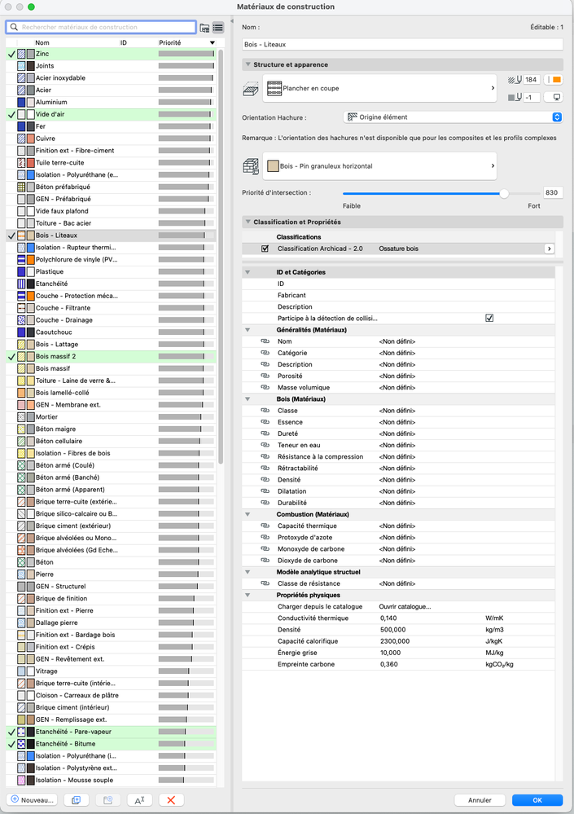
Task: Open the Plancher en coupe fill selector
Action: coord(379,88)
